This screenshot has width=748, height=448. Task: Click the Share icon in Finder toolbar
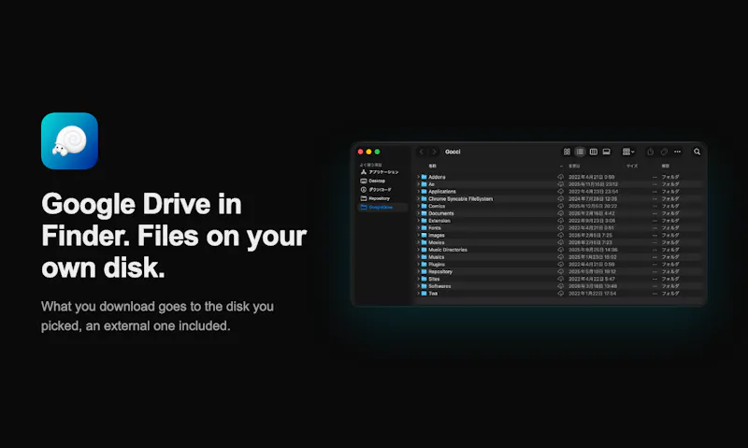pyautogui.click(x=650, y=152)
